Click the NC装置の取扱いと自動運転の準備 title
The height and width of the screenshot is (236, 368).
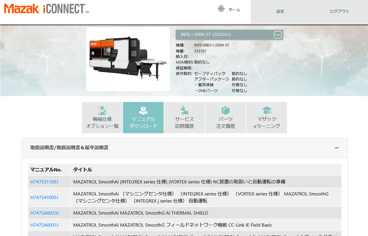179,182
